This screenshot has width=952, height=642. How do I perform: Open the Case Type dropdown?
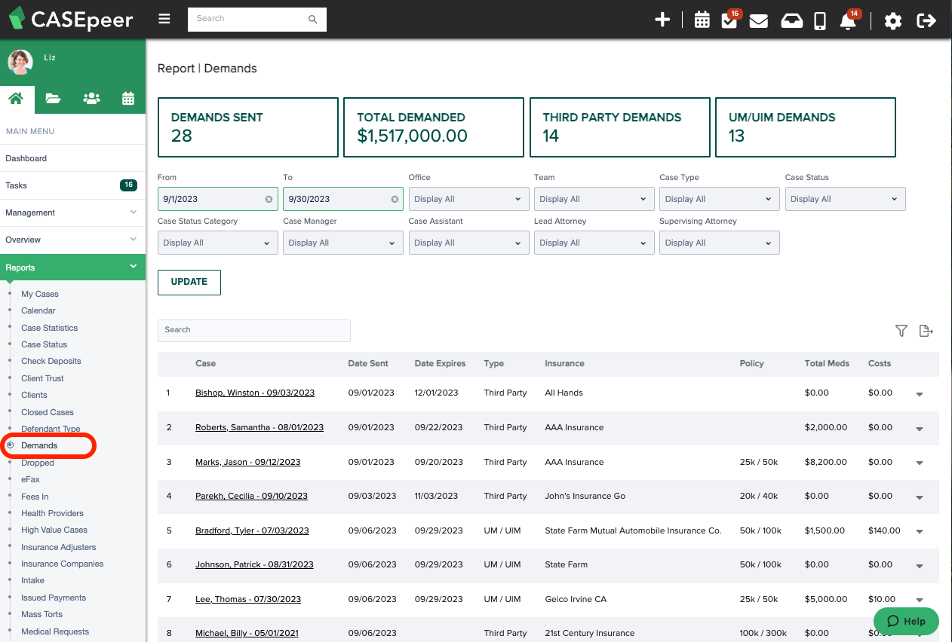coord(720,199)
